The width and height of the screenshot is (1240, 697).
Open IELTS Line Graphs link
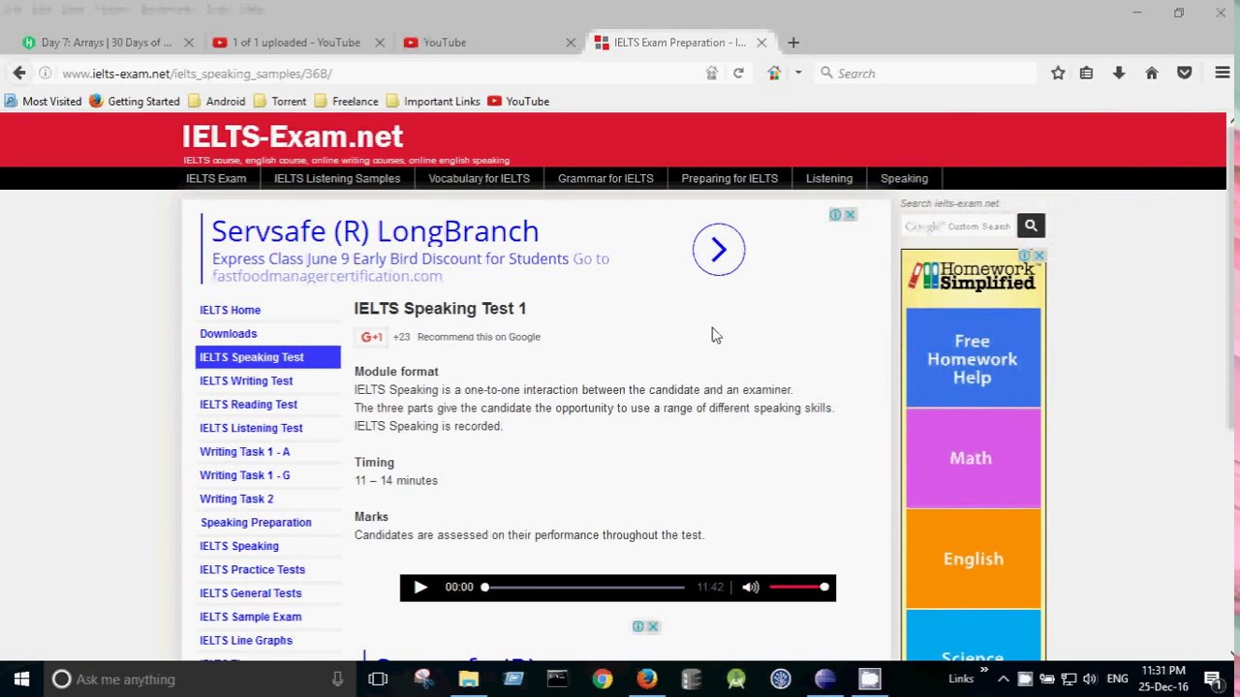coord(246,640)
